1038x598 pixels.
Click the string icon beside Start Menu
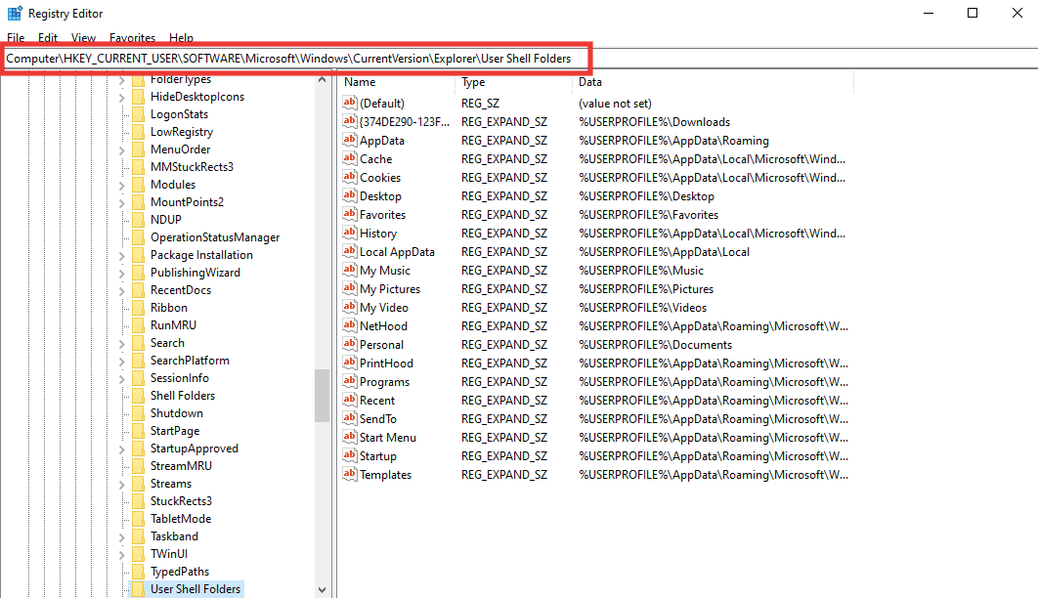coord(350,436)
